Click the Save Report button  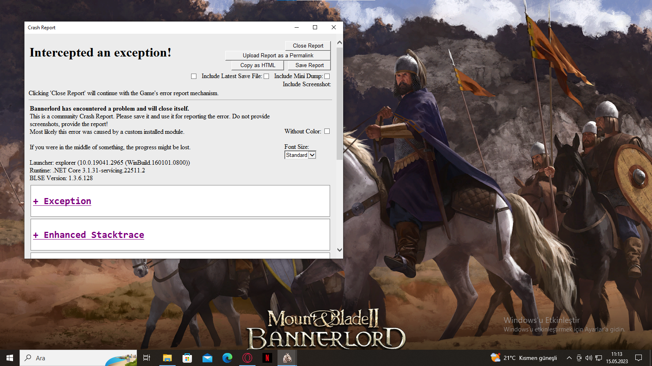[310, 65]
